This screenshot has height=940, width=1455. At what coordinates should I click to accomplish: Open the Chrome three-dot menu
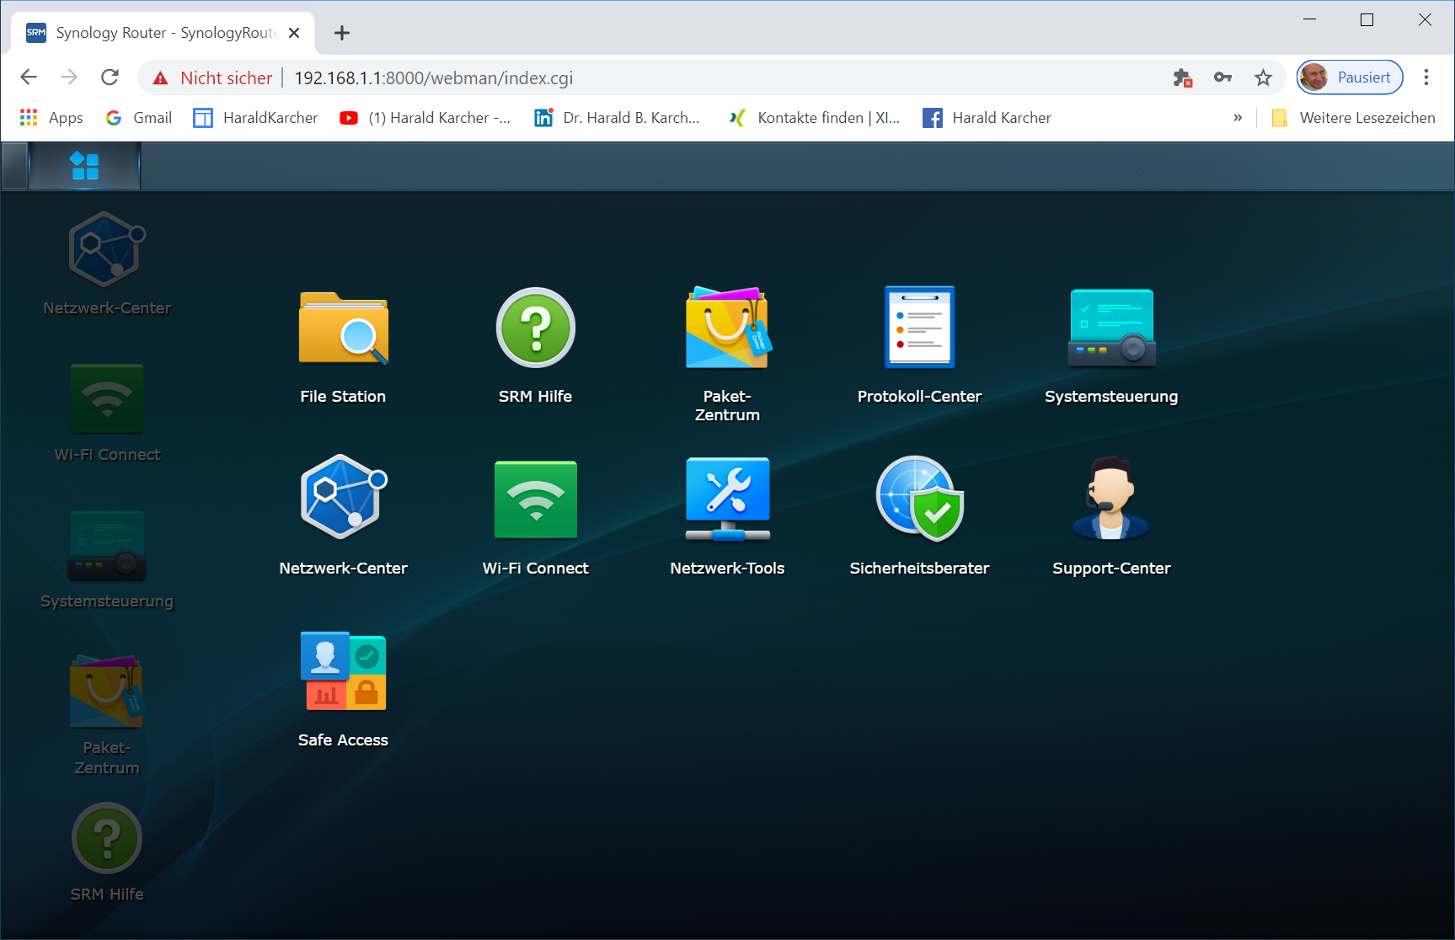[x=1426, y=77]
